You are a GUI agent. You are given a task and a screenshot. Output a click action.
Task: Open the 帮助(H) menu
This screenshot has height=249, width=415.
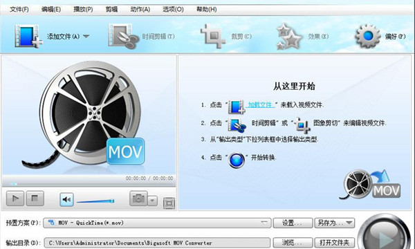pyautogui.click(x=206, y=9)
